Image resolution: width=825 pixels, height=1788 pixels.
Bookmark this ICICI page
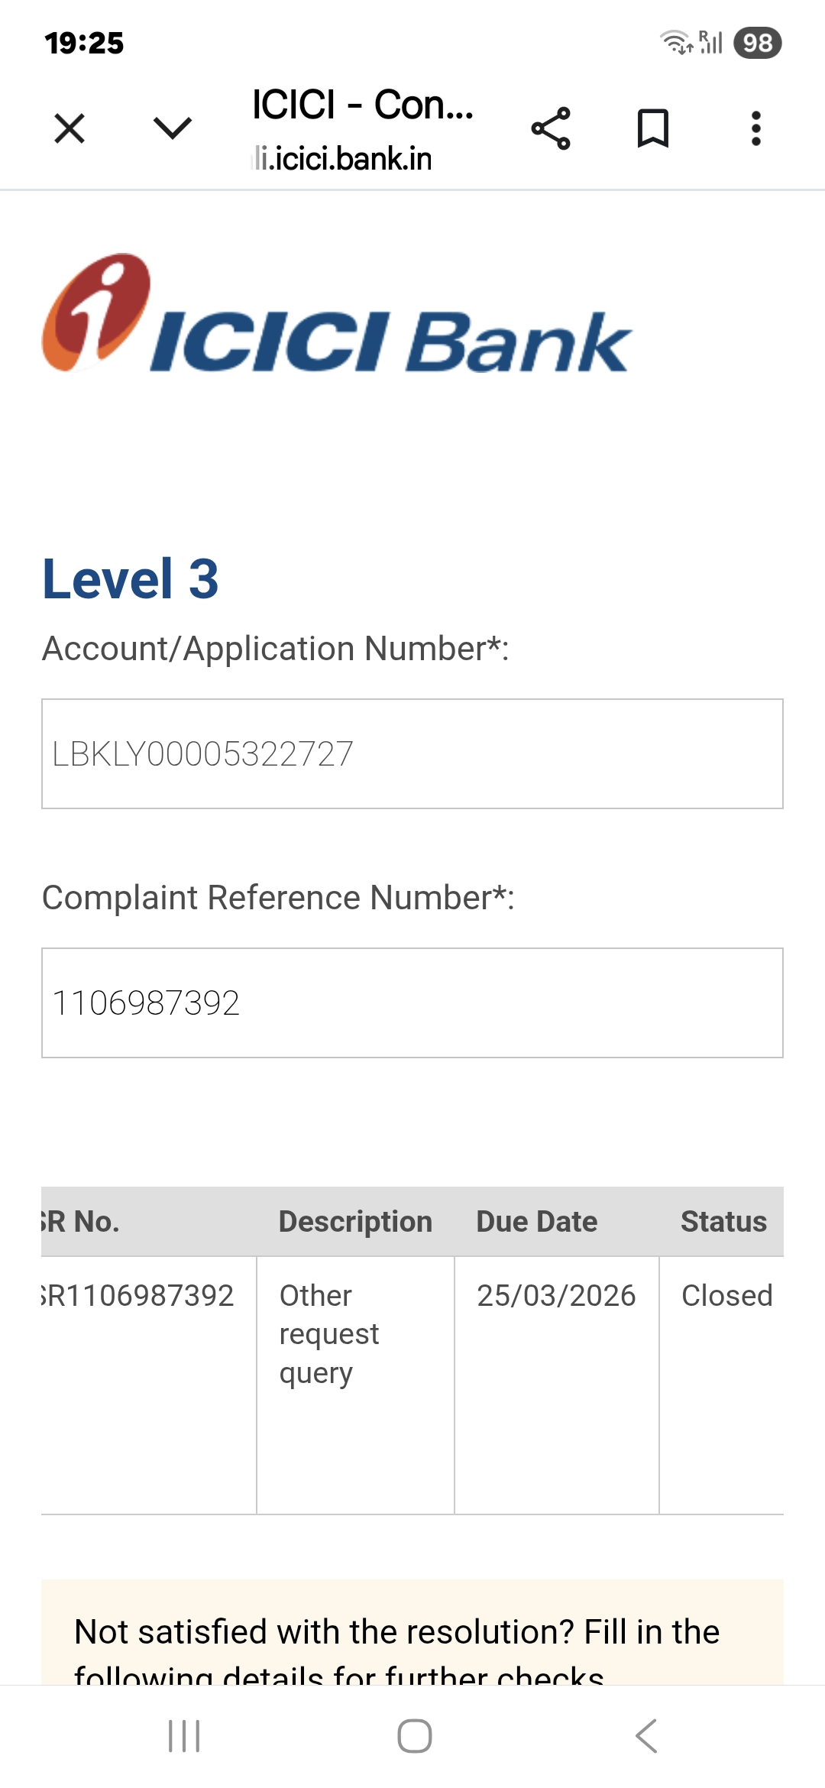pos(653,128)
